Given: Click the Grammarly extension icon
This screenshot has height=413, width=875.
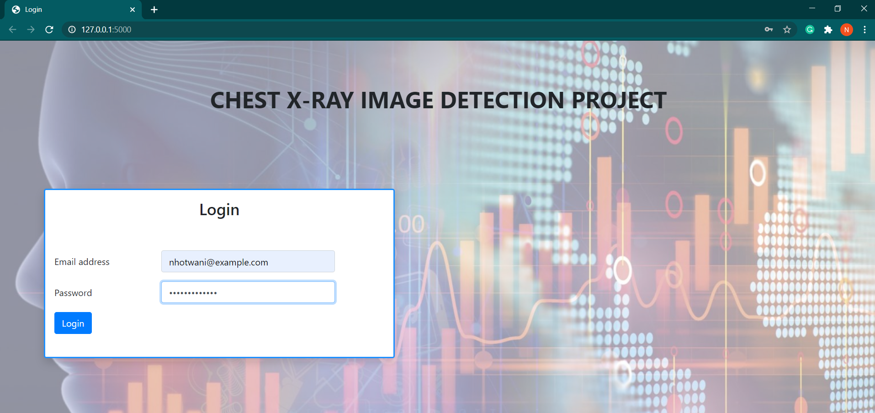Looking at the screenshot, I should [809, 29].
